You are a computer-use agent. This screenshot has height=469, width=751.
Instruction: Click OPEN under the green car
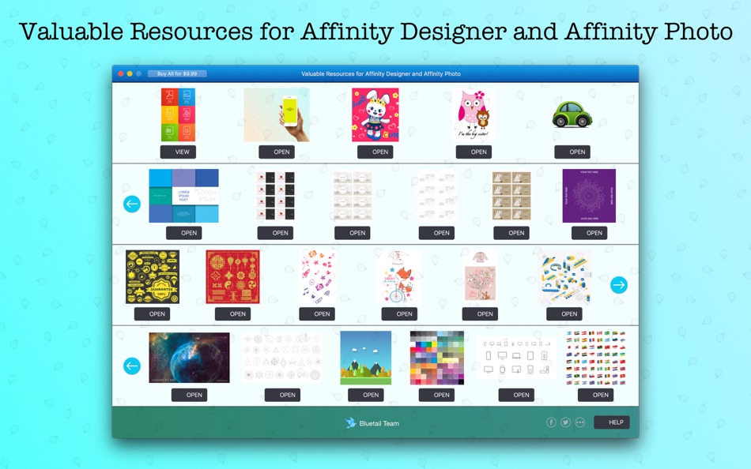(572, 152)
